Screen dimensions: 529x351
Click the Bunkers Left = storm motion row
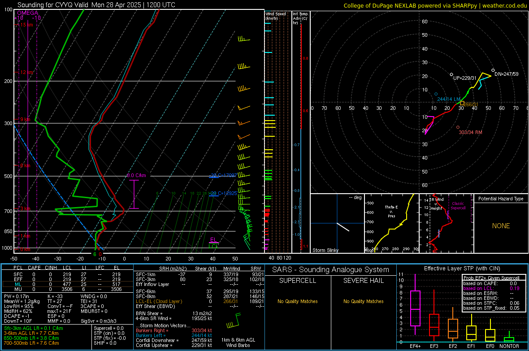[x=174, y=335]
